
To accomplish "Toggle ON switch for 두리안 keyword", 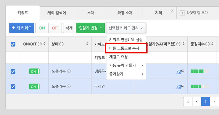I will point(34,87).
